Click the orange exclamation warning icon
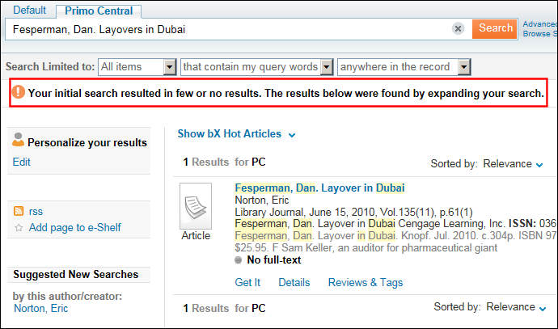This screenshot has height=329, width=558. 18,92
